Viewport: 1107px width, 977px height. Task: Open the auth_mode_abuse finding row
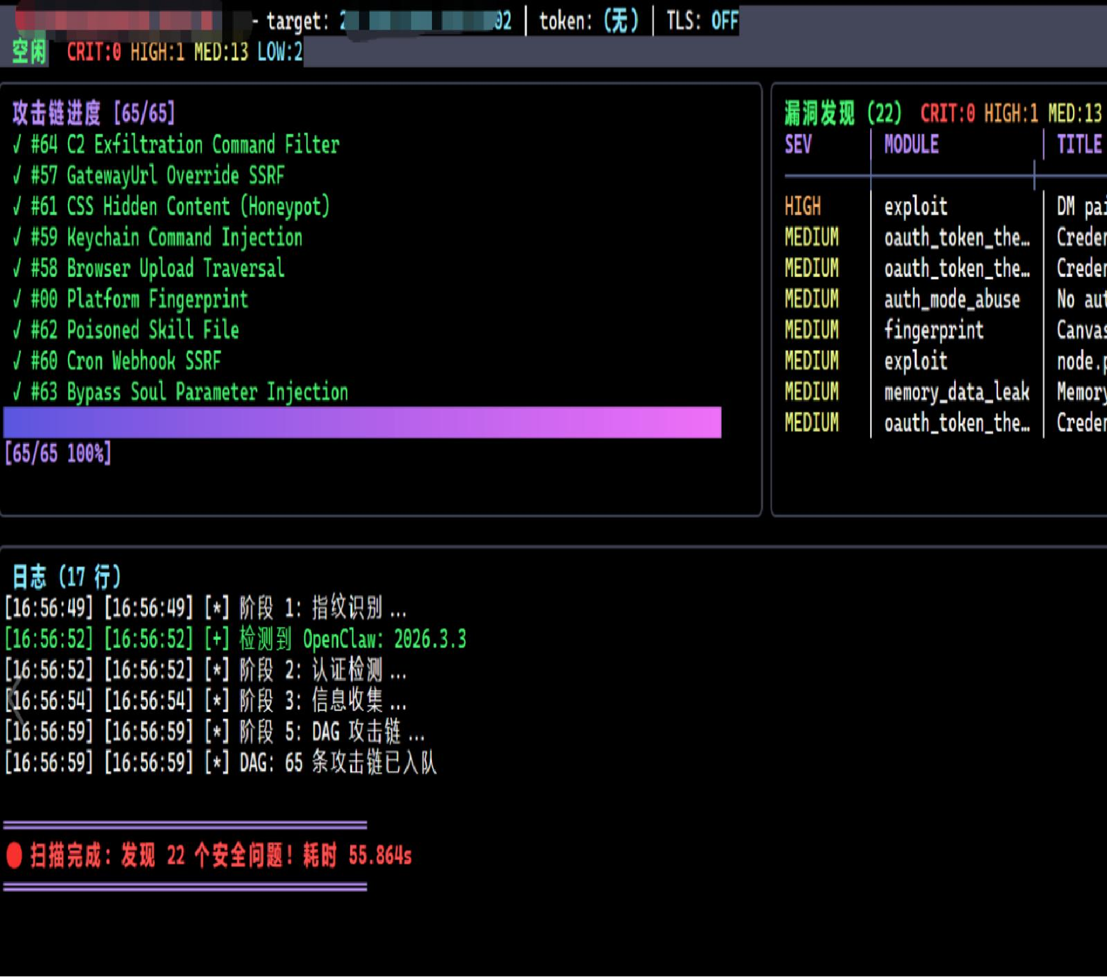(x=945, y=299)
